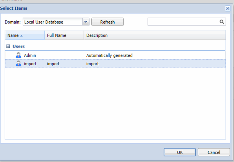The height and width of the screenshot is (162, 234).
Task: Click the Users group label
Action: [x=19, y=46]
